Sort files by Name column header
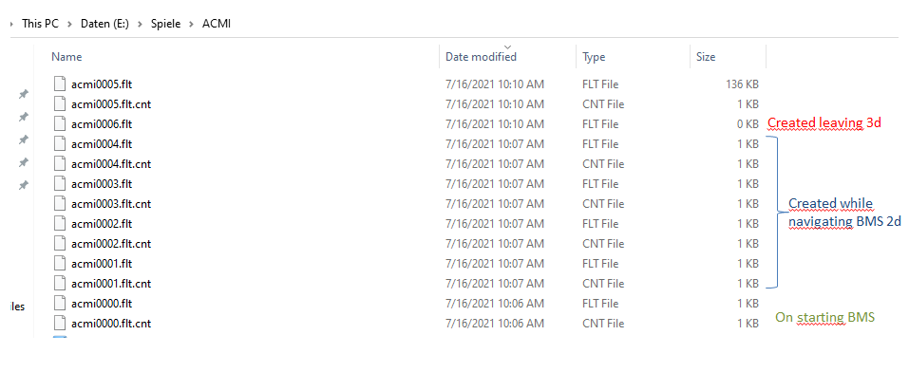Viewport: 909px width, 391px height. [66, 57]
